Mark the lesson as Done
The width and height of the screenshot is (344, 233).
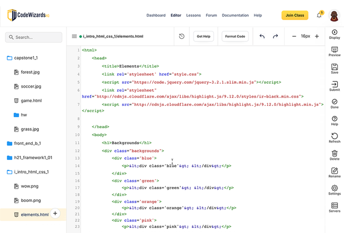[335, 102]
